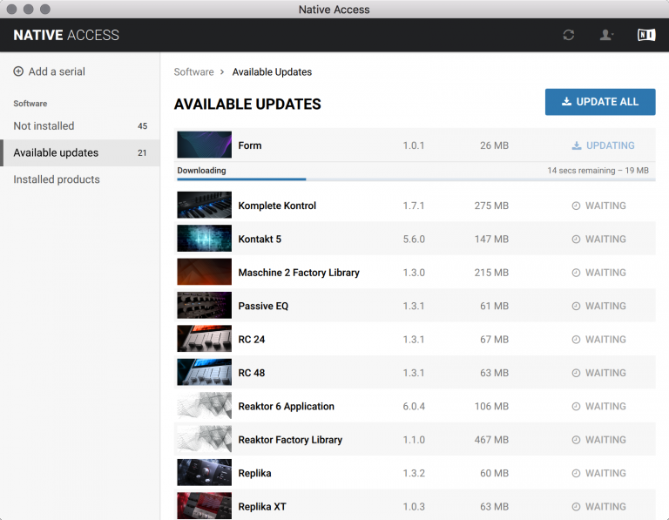Click the Software breadcrumb link
The height and width of the screenshot is (520, 669).
(x=193, y=71)
